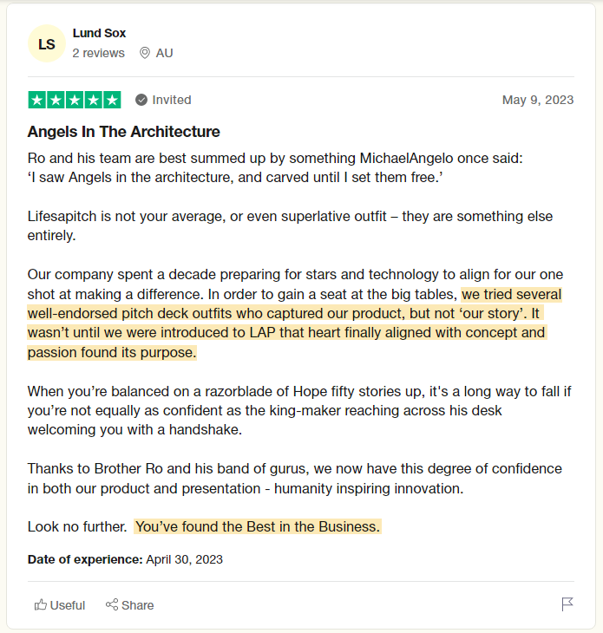This screenshot has width=603, height=633.
Task: Click the fifth green rating star
Action: click(112, 100)
